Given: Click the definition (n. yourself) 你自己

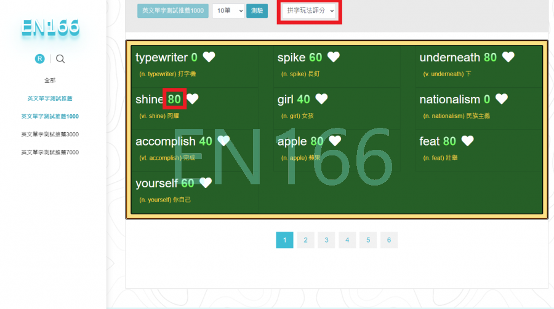Looking at the screenshot, I should pos(165,200).
